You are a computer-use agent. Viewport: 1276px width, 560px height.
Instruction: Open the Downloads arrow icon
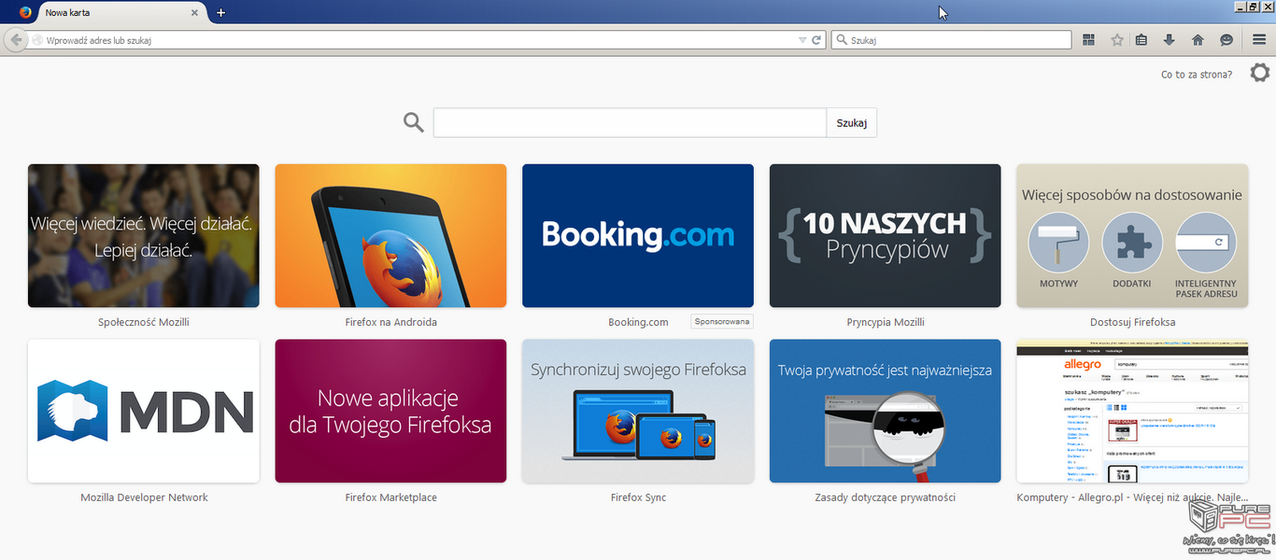coord(1169,40)
